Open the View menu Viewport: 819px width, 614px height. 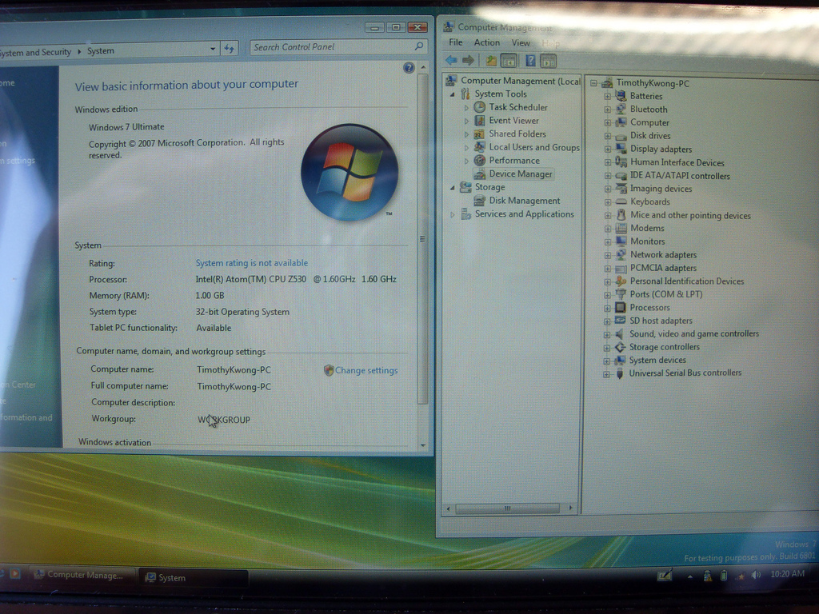coord(521,43)
